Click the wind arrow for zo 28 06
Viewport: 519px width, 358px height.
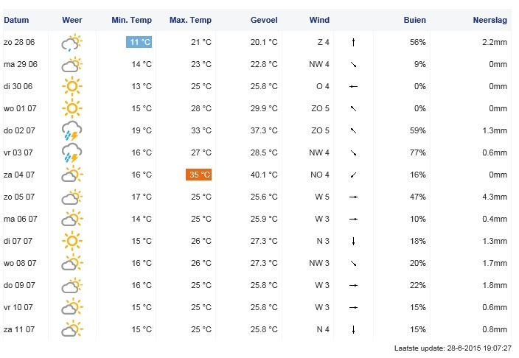(354, 43)
